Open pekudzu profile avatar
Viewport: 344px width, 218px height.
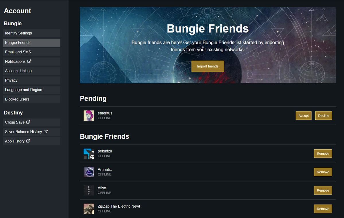click(x=89, y=154)
